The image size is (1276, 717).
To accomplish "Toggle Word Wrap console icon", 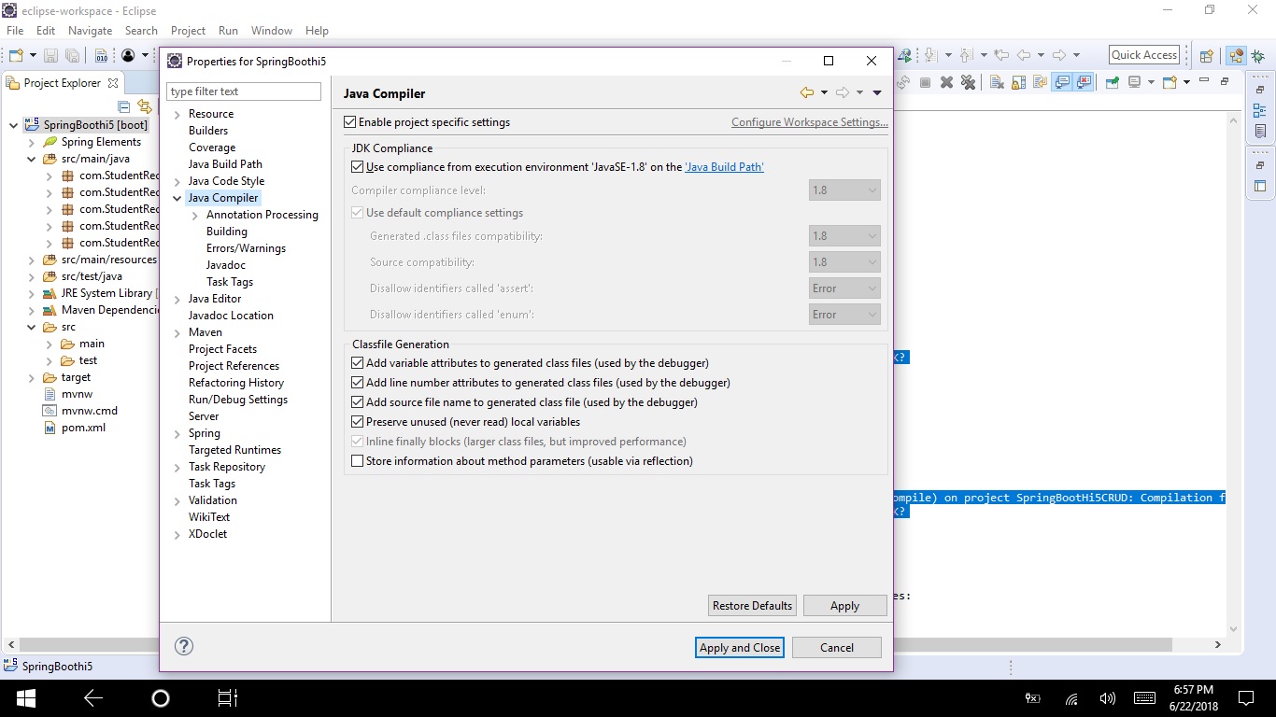I will click(1040, 82).
